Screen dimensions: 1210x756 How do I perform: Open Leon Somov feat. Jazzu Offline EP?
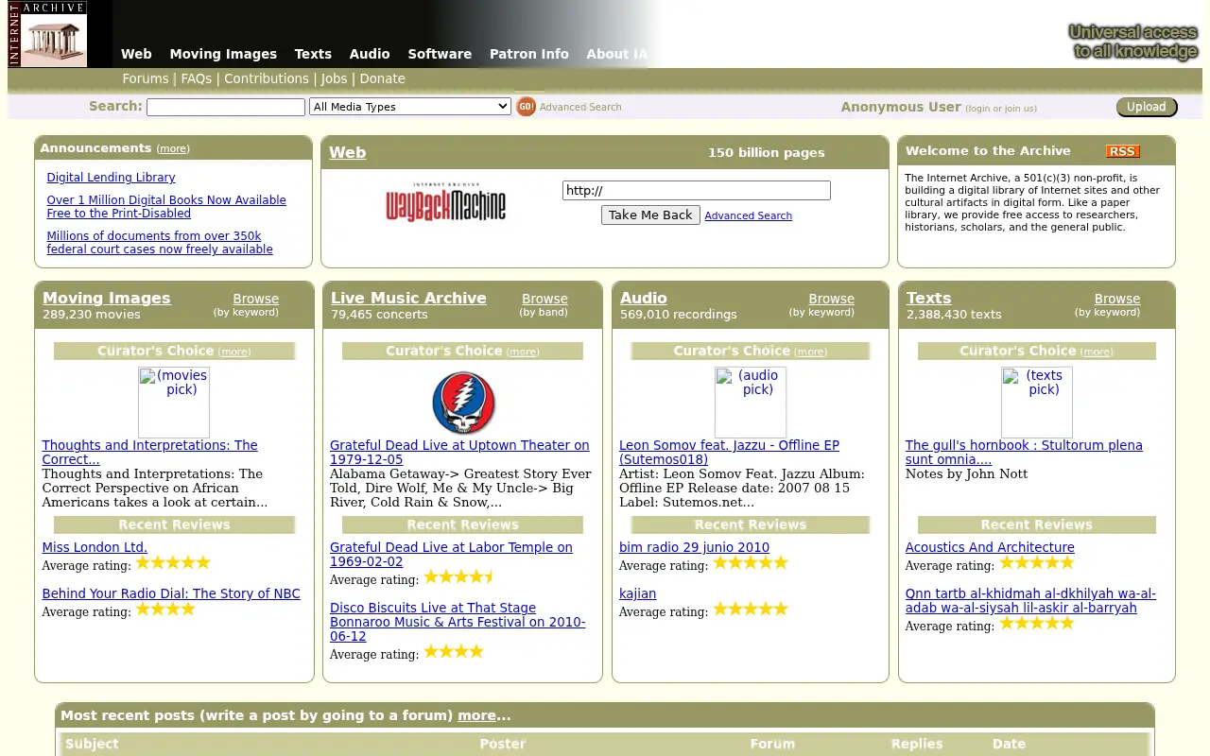pyautogui.click(x=729, y=453)
